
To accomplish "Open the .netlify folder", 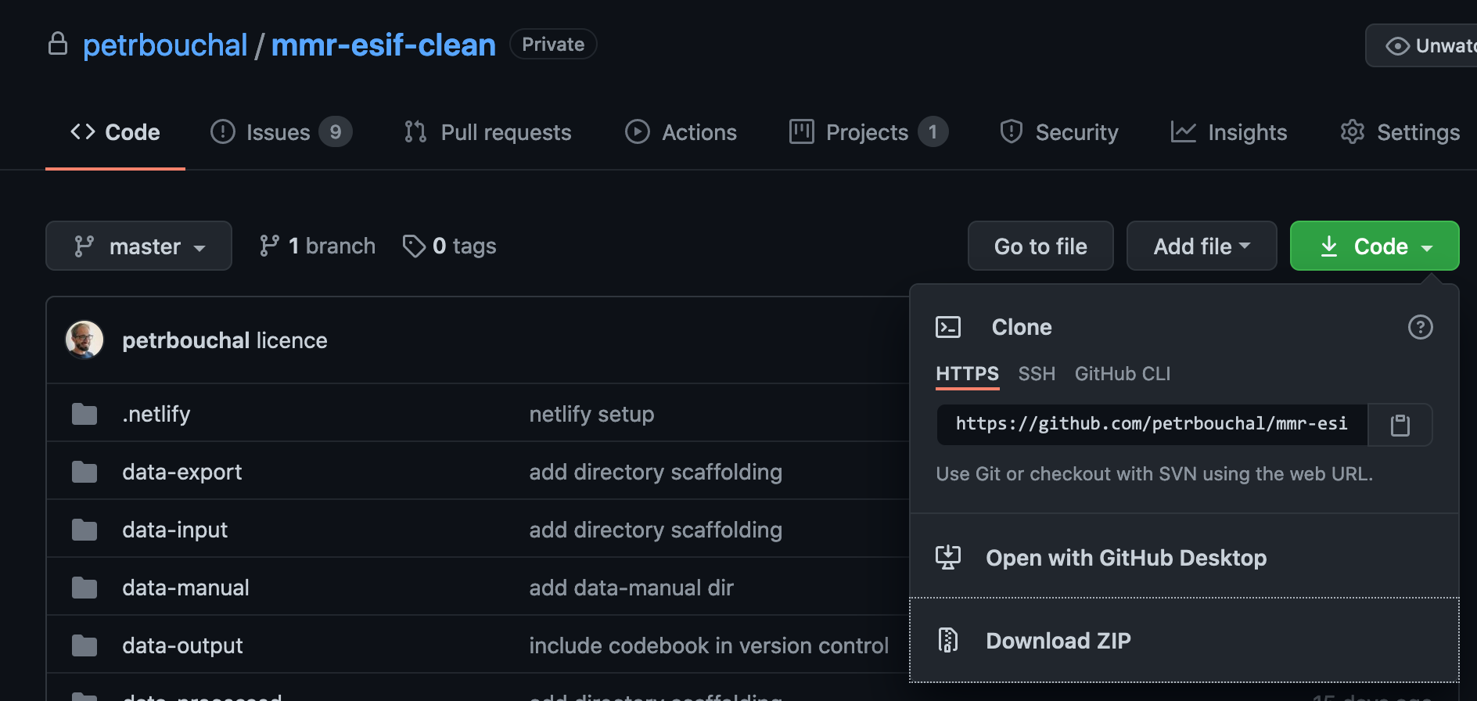I will click(x=156, y=414).
